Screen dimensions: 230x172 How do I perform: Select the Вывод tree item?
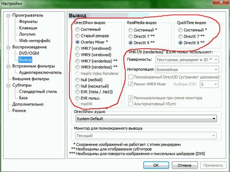point(25,60)
